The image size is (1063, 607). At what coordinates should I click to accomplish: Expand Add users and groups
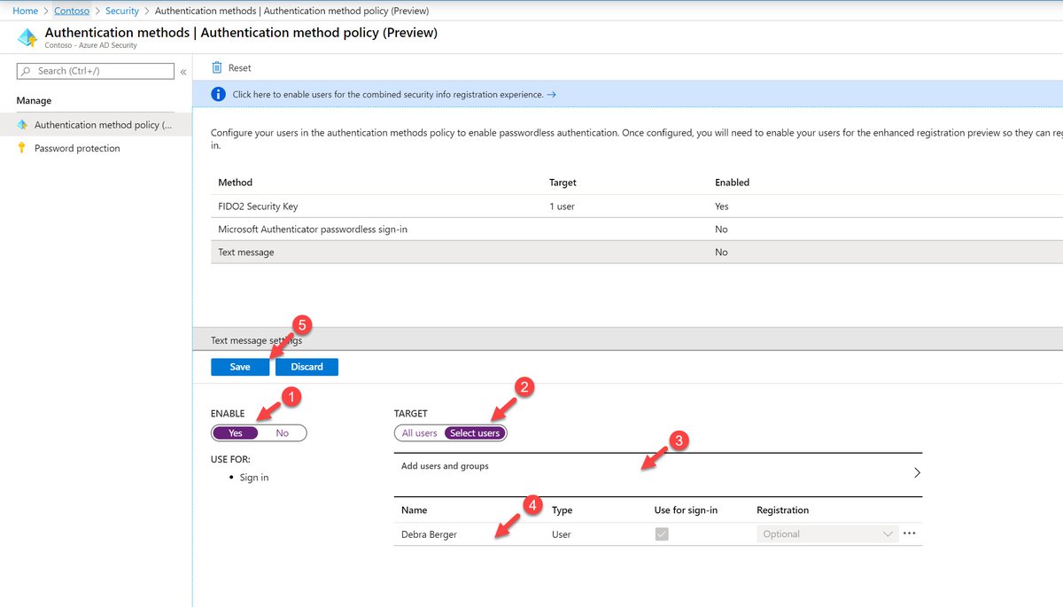(x=918, y=472)
